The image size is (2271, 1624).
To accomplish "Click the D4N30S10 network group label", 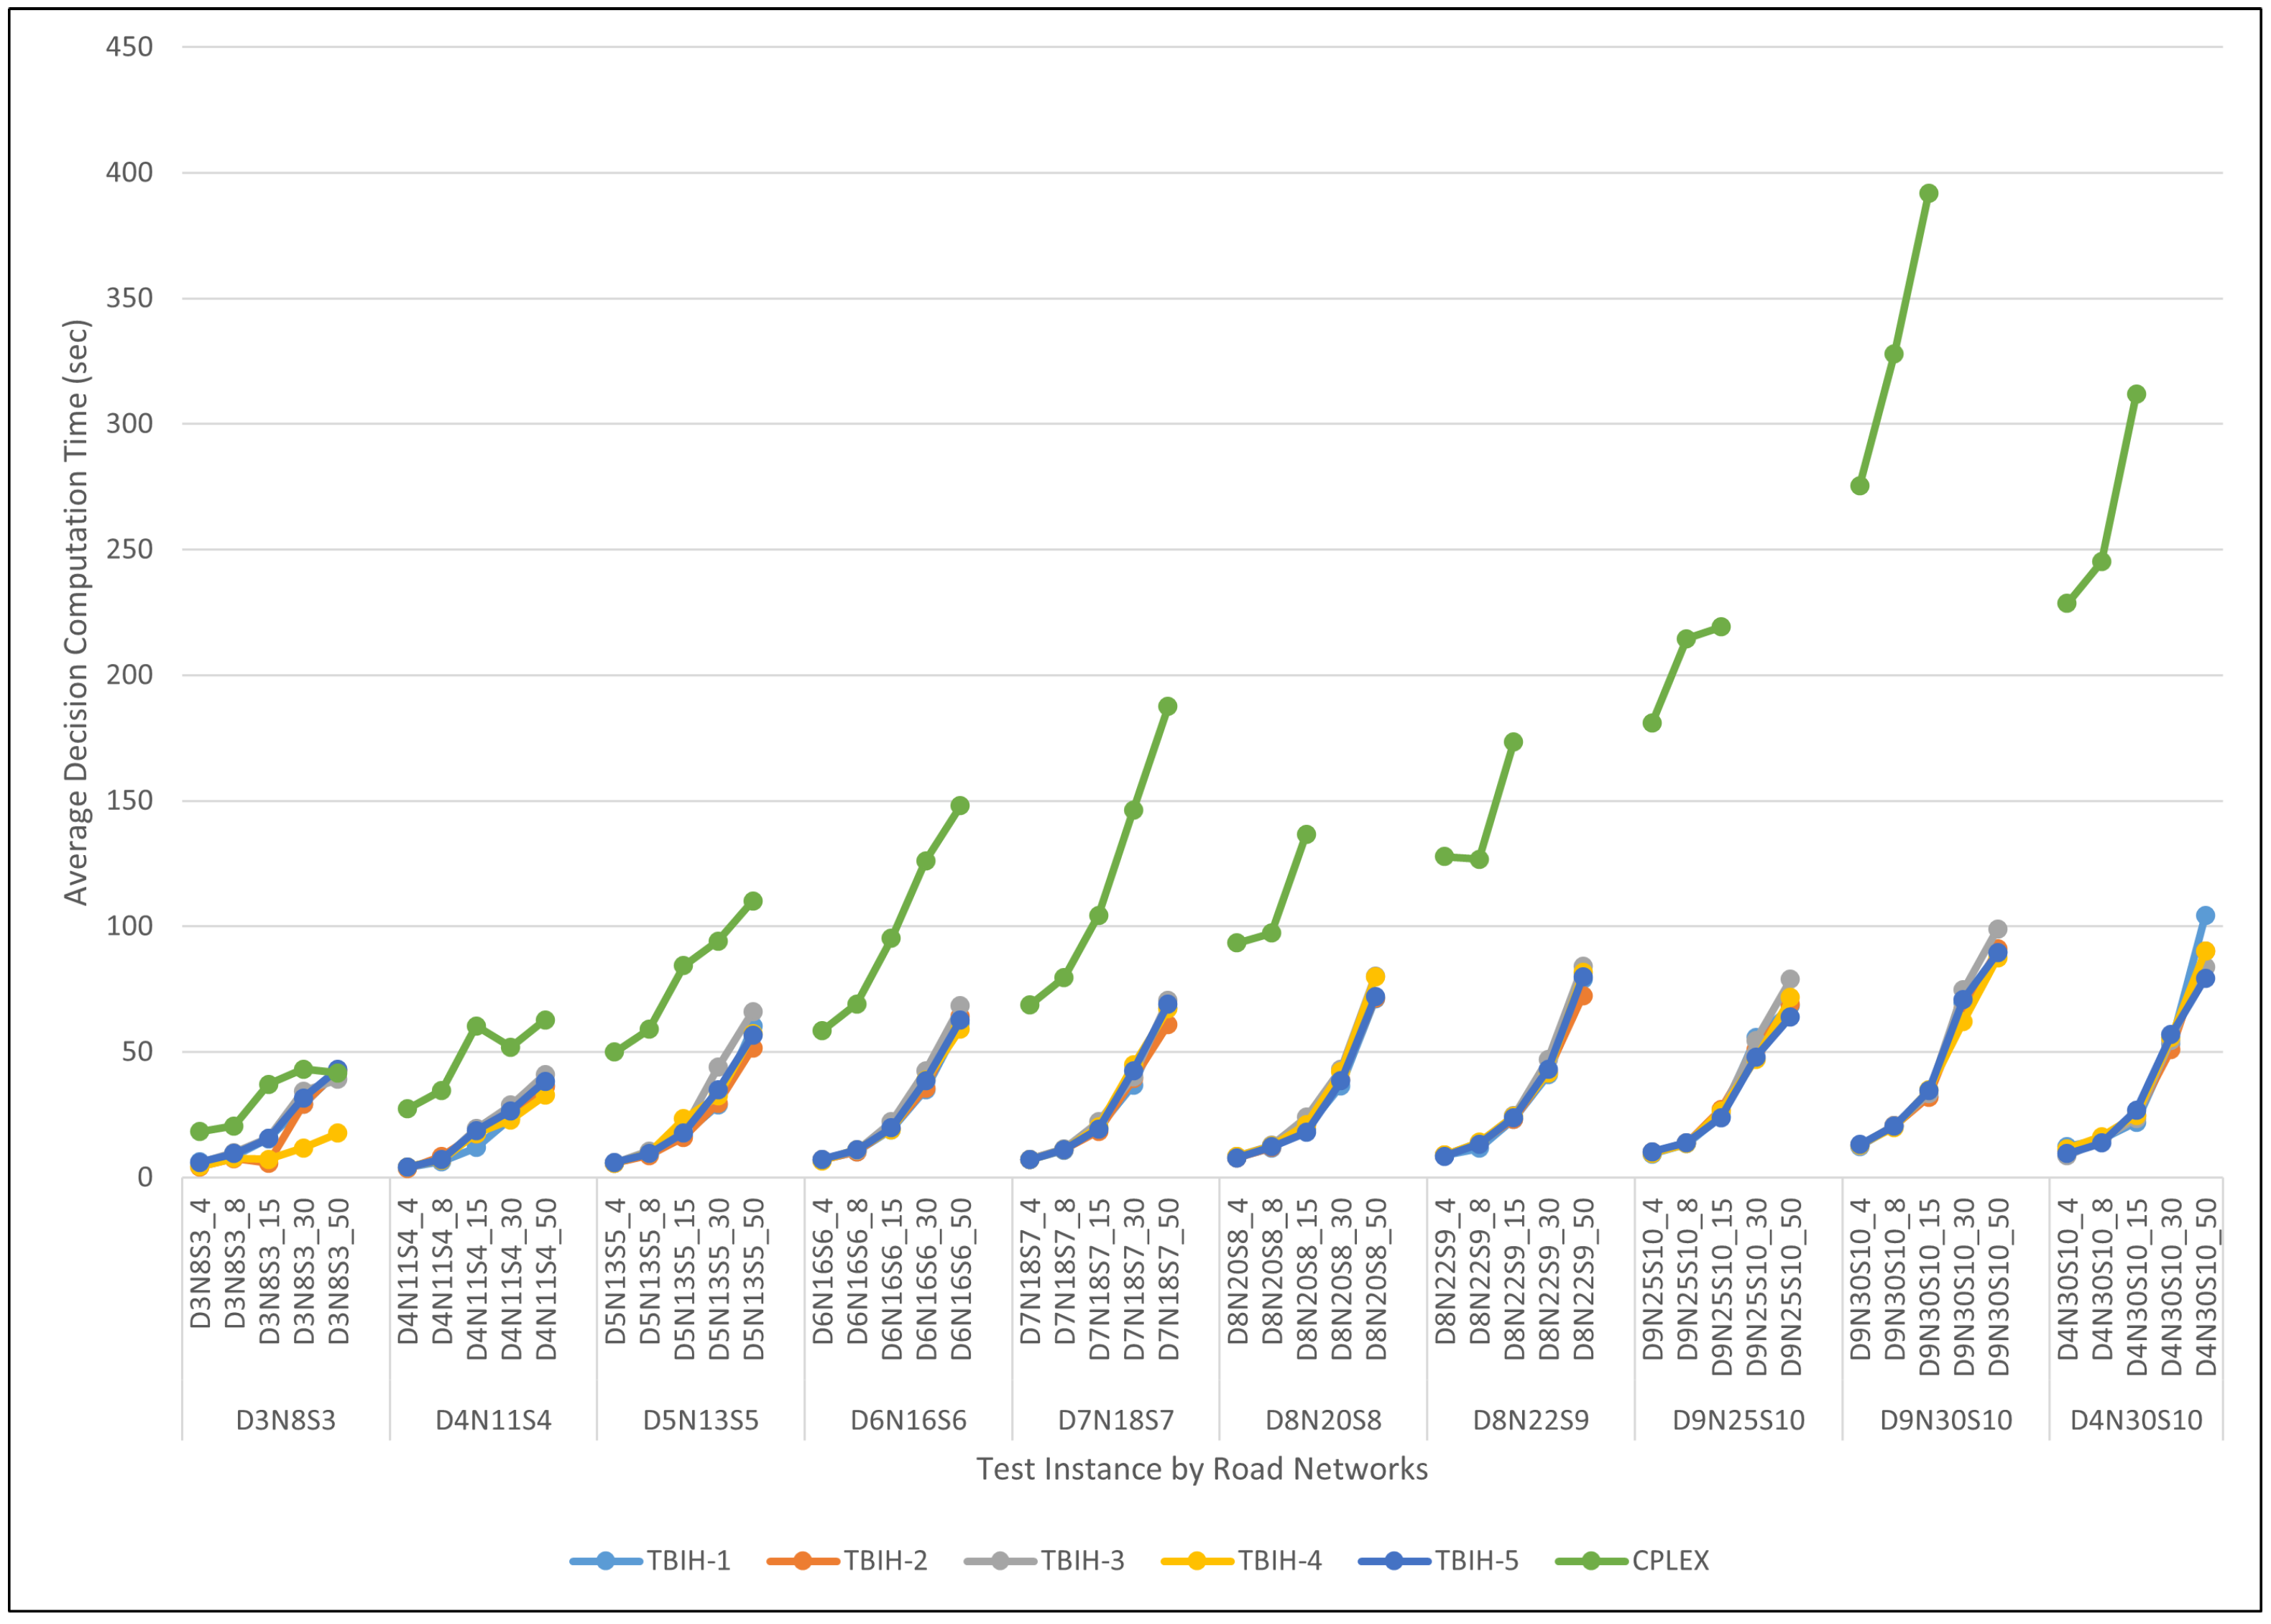I will (2136, 1420).
